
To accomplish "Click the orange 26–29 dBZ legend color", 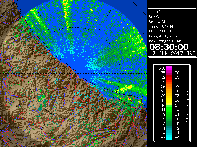I will 169,87.
